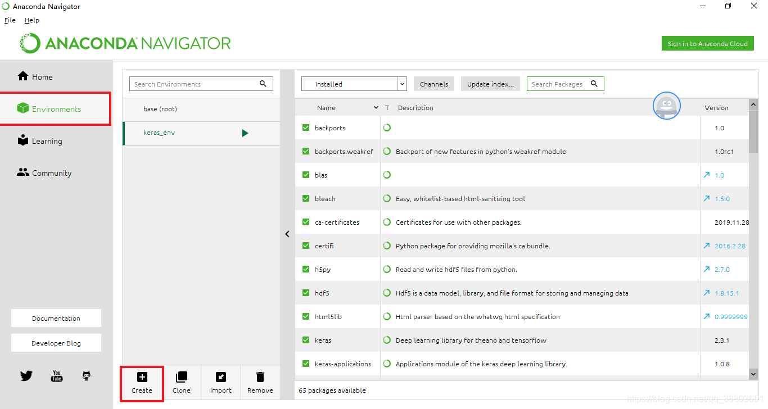Viewport: 768px width, 409px height.
Task: Toggle the h5py package checkbox
Action: pos(306,269)
